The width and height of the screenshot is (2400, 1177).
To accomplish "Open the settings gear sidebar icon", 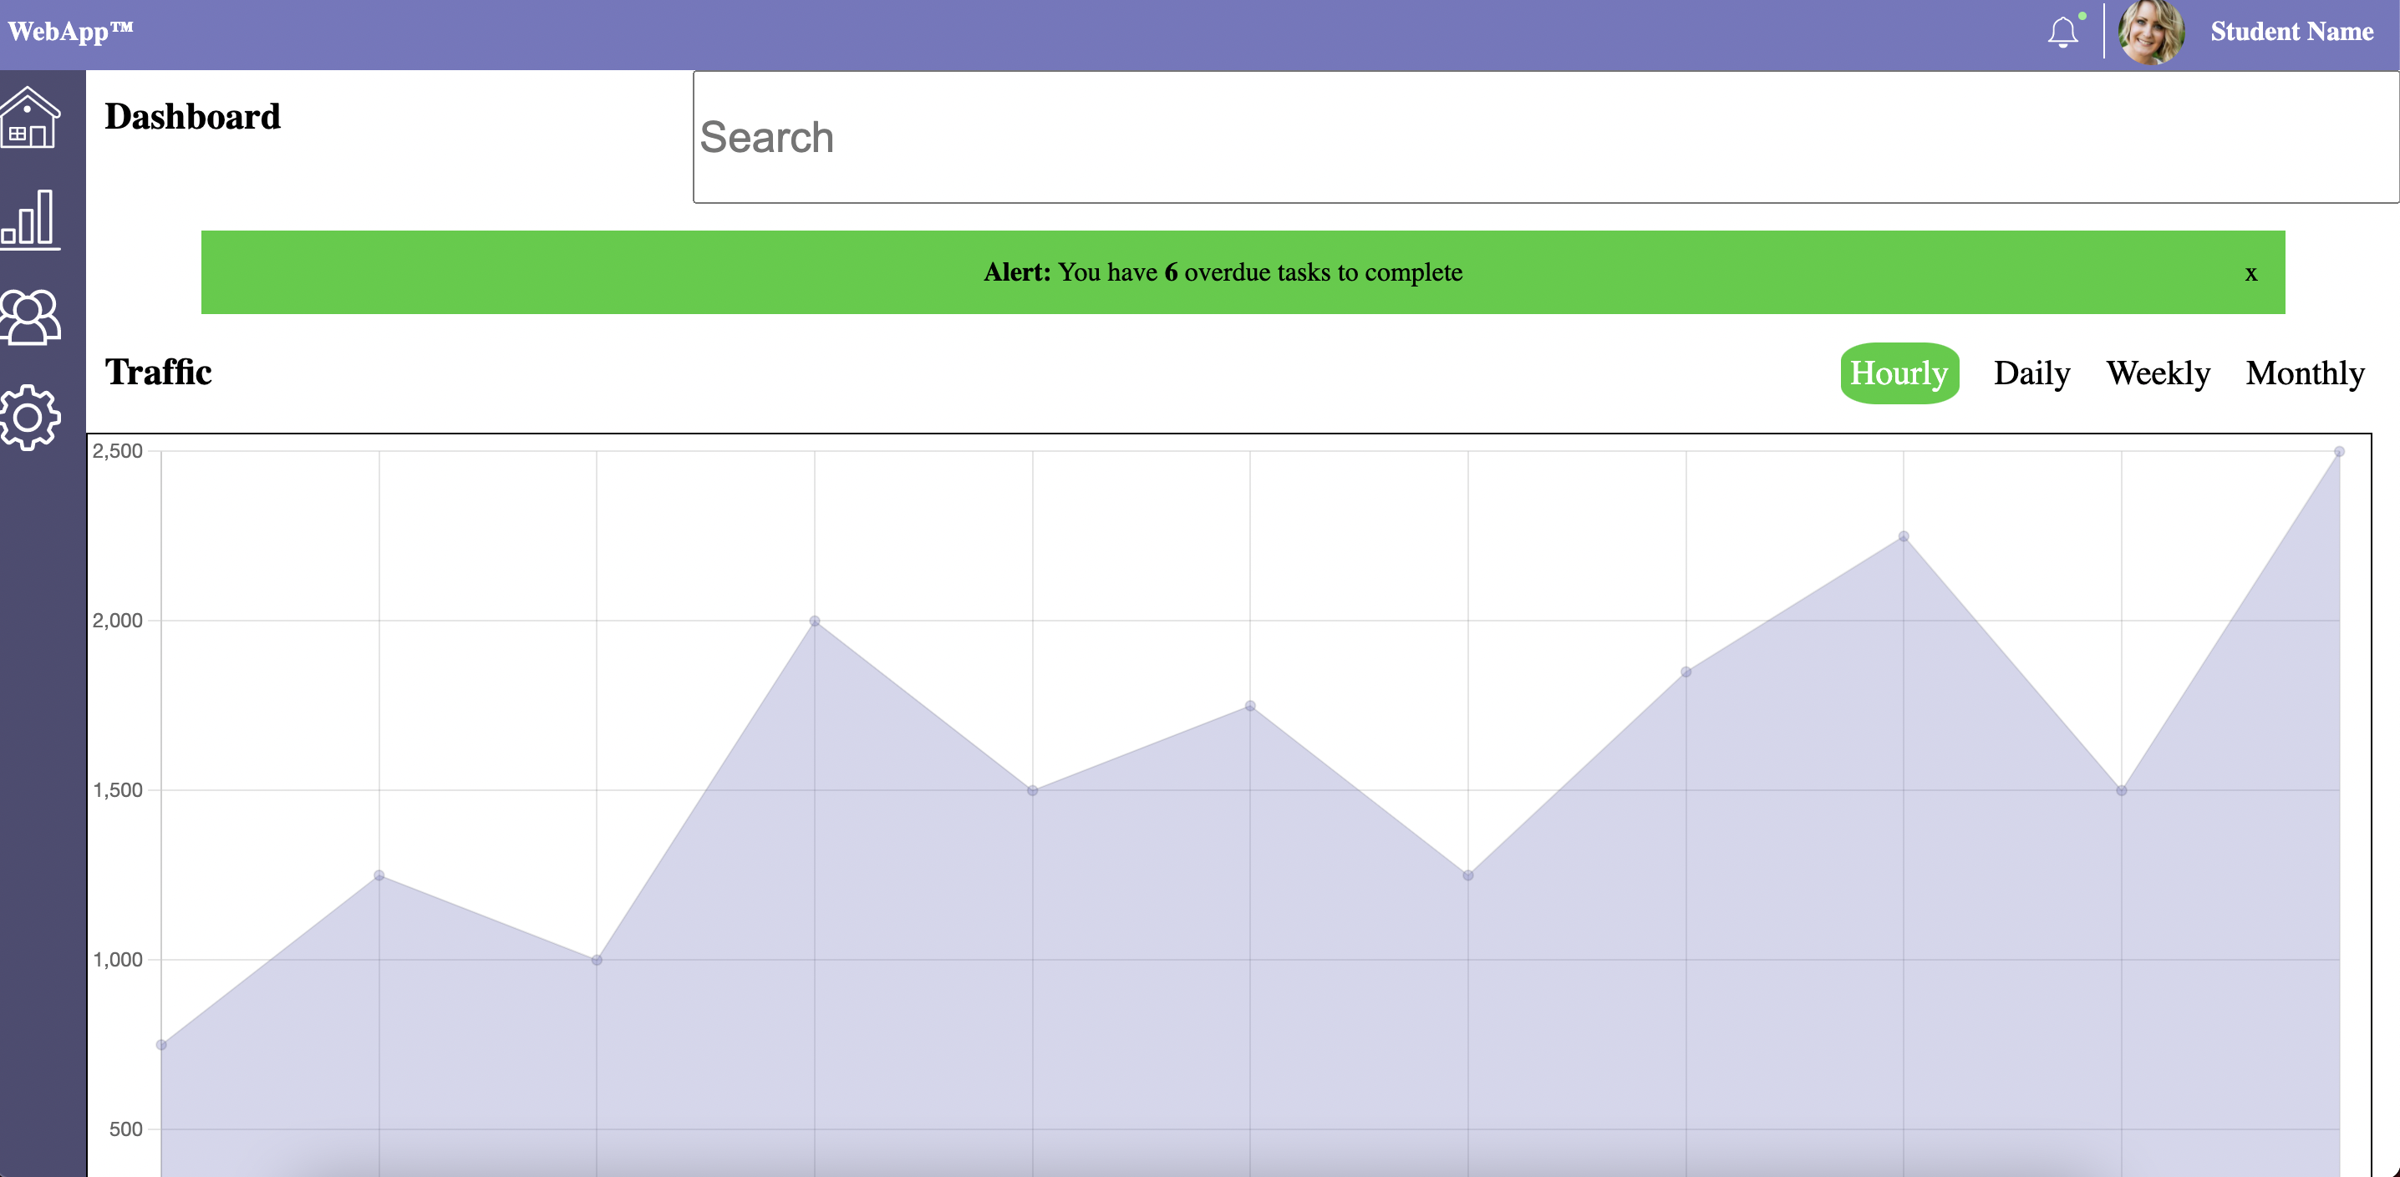I will (x=31, y=419).
